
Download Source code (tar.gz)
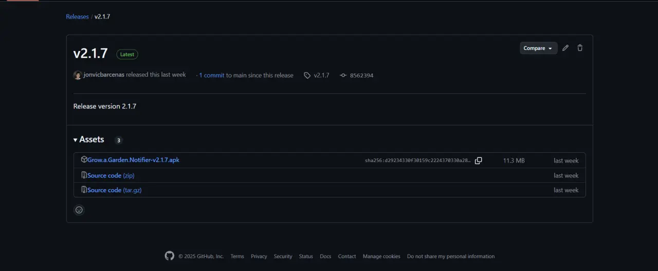coord(115,190)
